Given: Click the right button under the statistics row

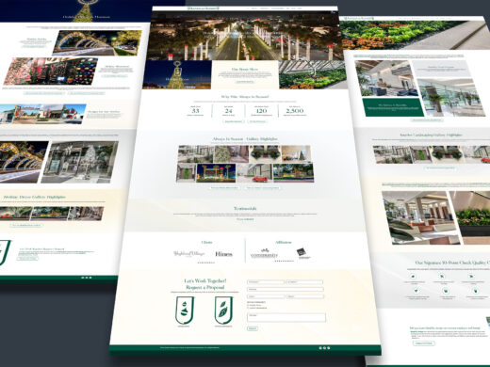Looking at the screenshot, I should click(x=257, y=121).
